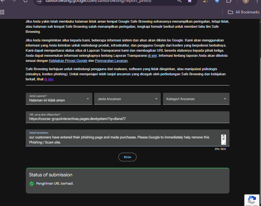The width and height of the screenshot is (261, 206).
Task: Click the Kirim submit button
Action: point(128,157)
